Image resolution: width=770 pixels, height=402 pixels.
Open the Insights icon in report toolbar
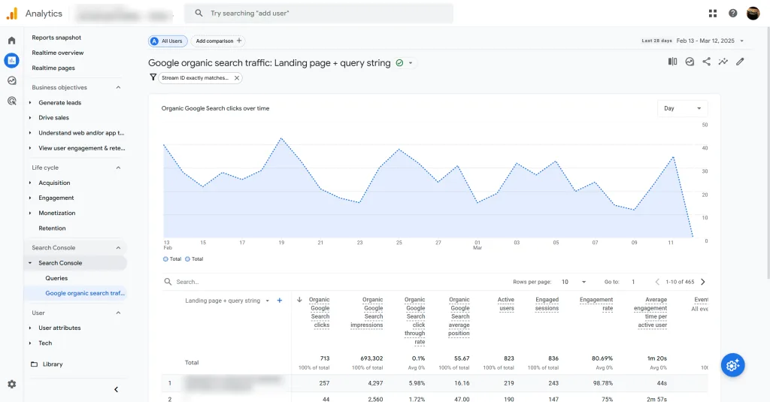point(690,62)
